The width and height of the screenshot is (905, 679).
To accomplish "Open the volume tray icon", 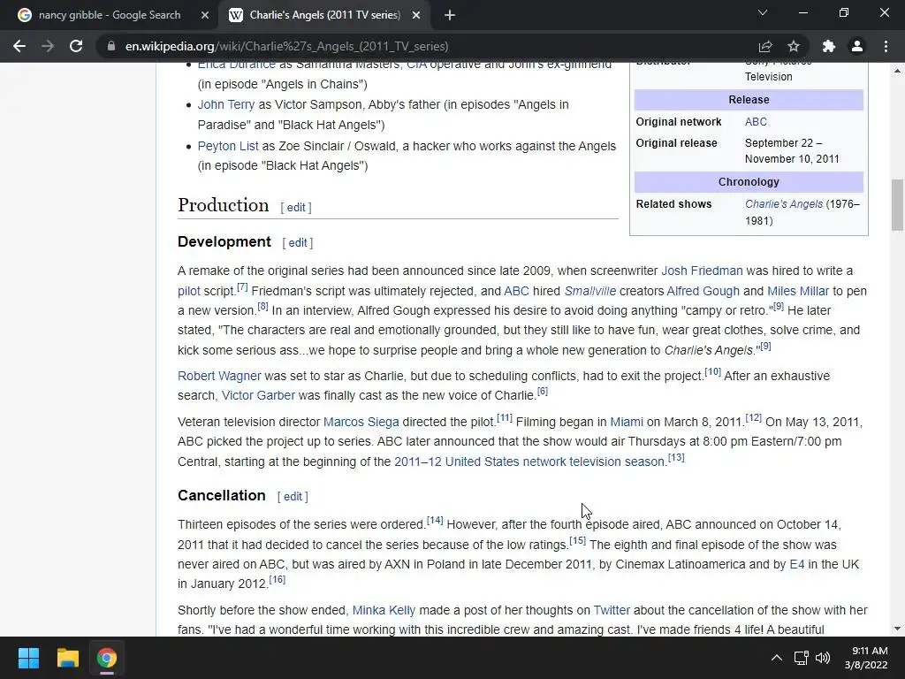I will click(x=823, y=658).
